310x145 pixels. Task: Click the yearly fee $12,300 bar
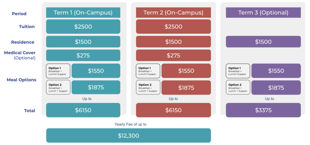(128, 136)
